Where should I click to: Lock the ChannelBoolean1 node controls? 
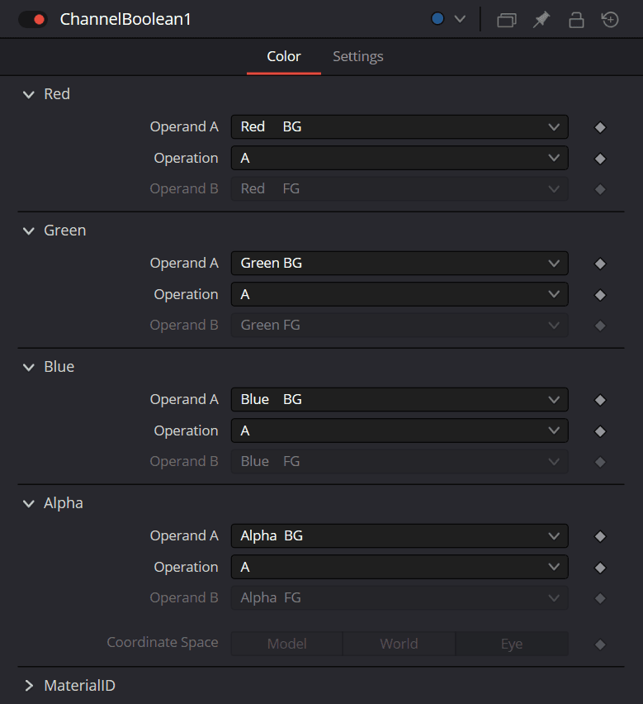click(x=576, y=20)
